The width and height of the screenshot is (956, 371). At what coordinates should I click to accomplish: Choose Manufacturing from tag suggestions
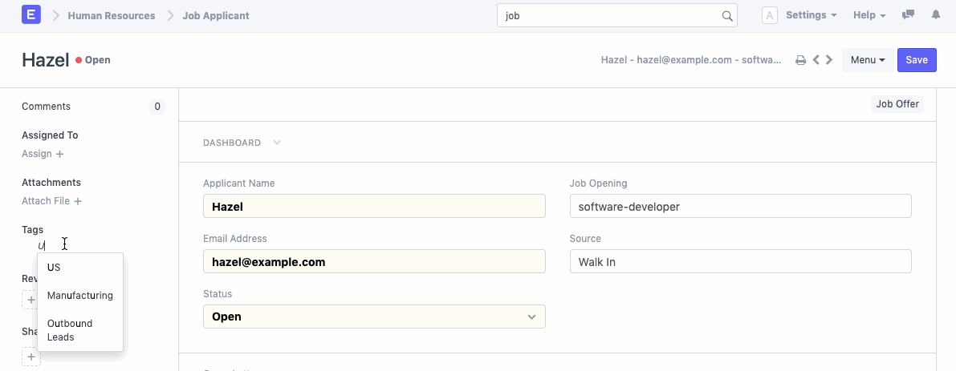79,296
